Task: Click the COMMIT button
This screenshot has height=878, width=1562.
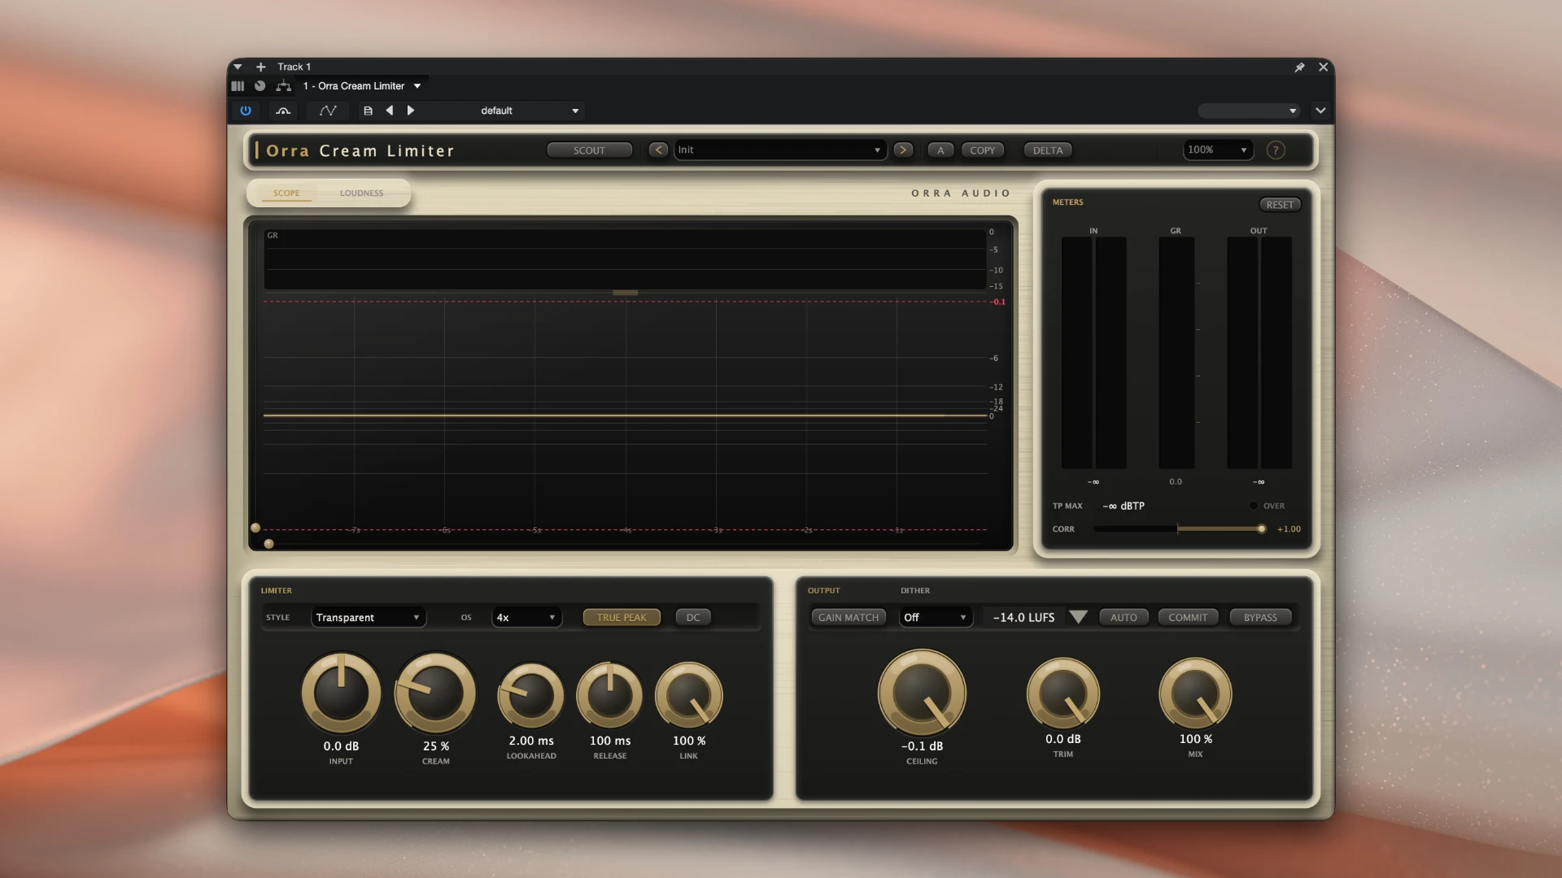Action: [1188, 618]
